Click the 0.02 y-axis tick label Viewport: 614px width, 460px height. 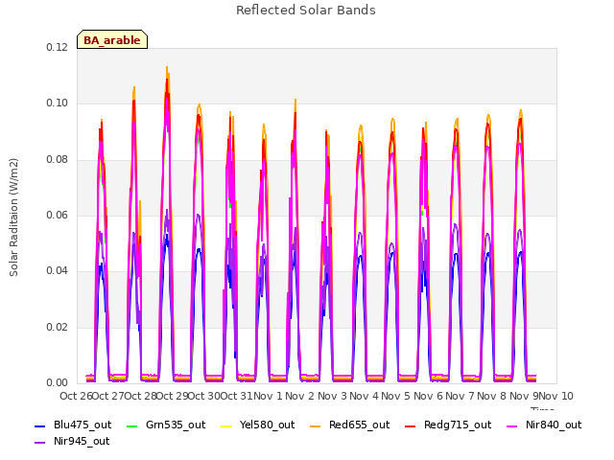pyautogui.click(x=58, y=327)
